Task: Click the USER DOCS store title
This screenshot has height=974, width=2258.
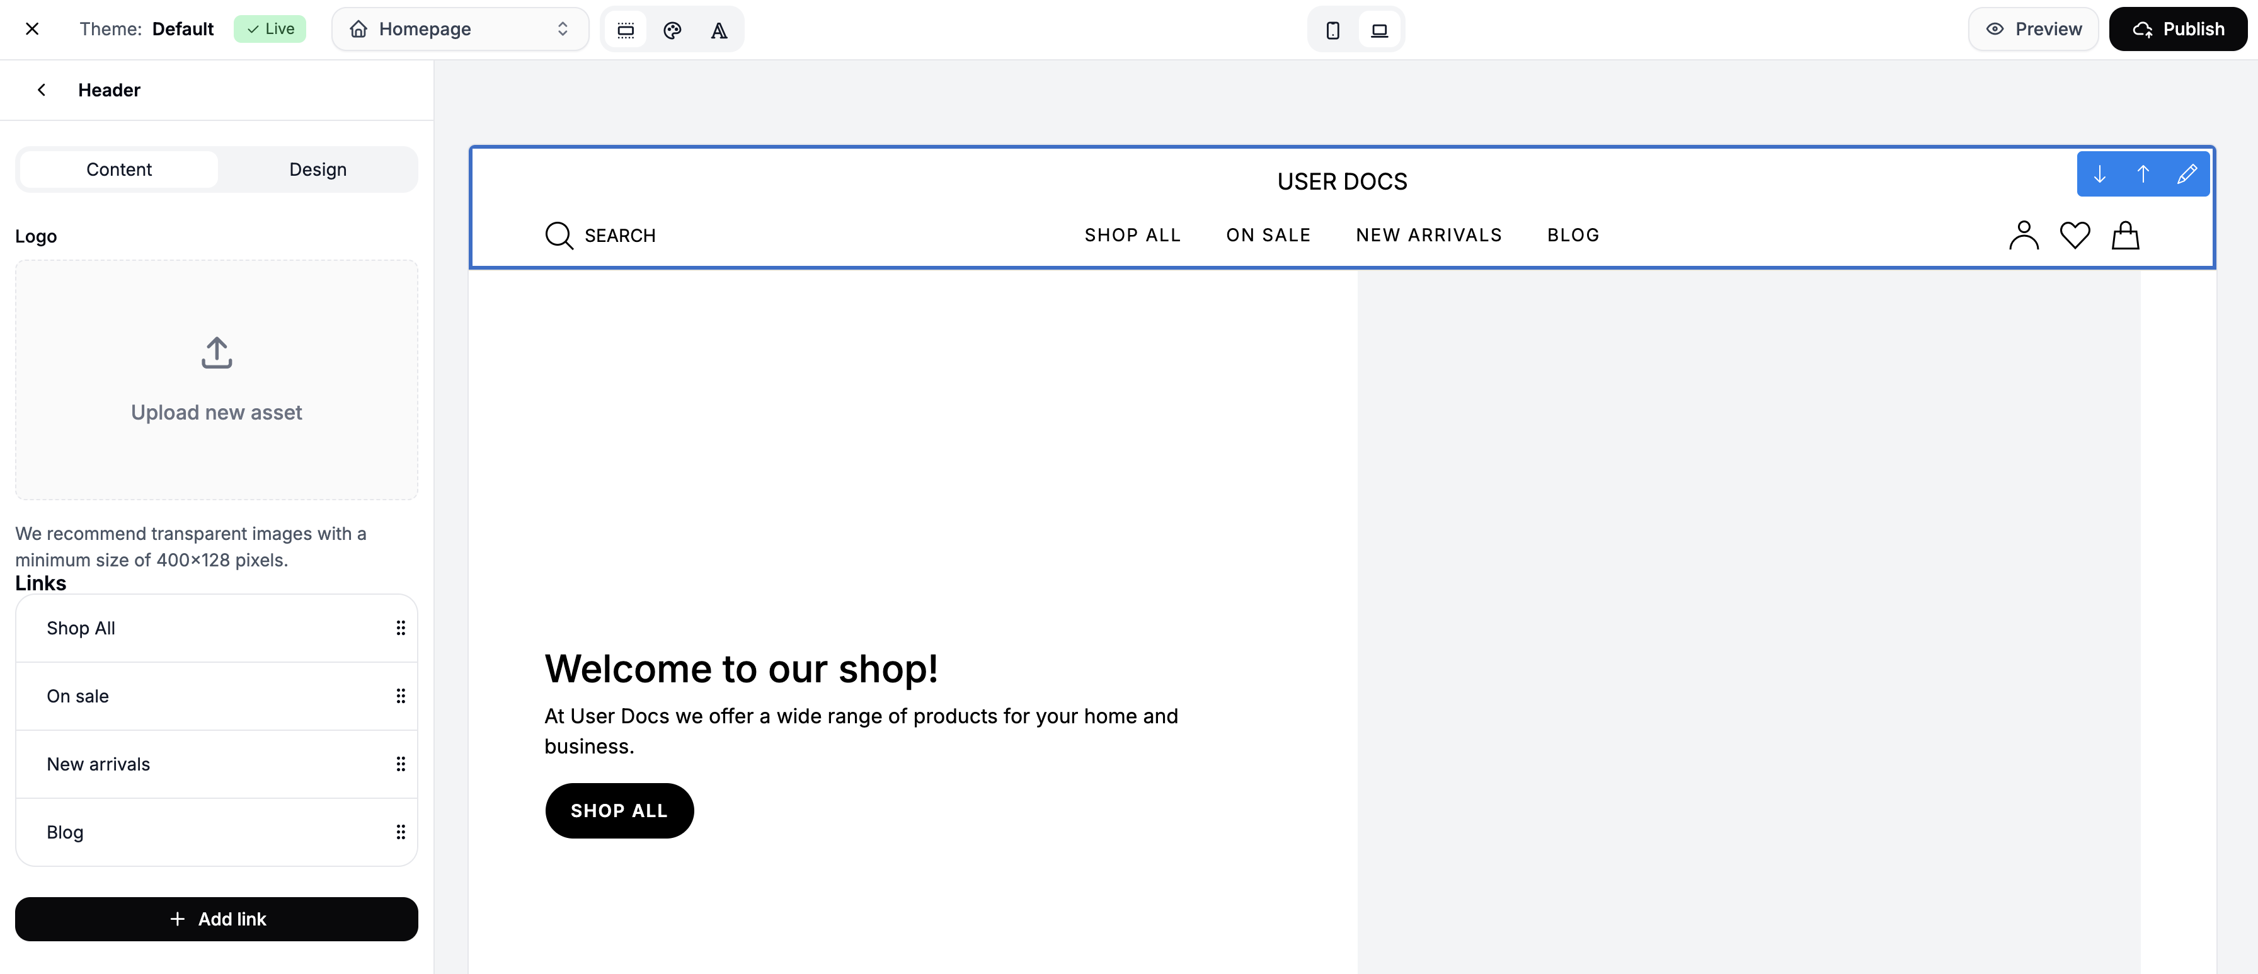Action: tap(1342, 181)
